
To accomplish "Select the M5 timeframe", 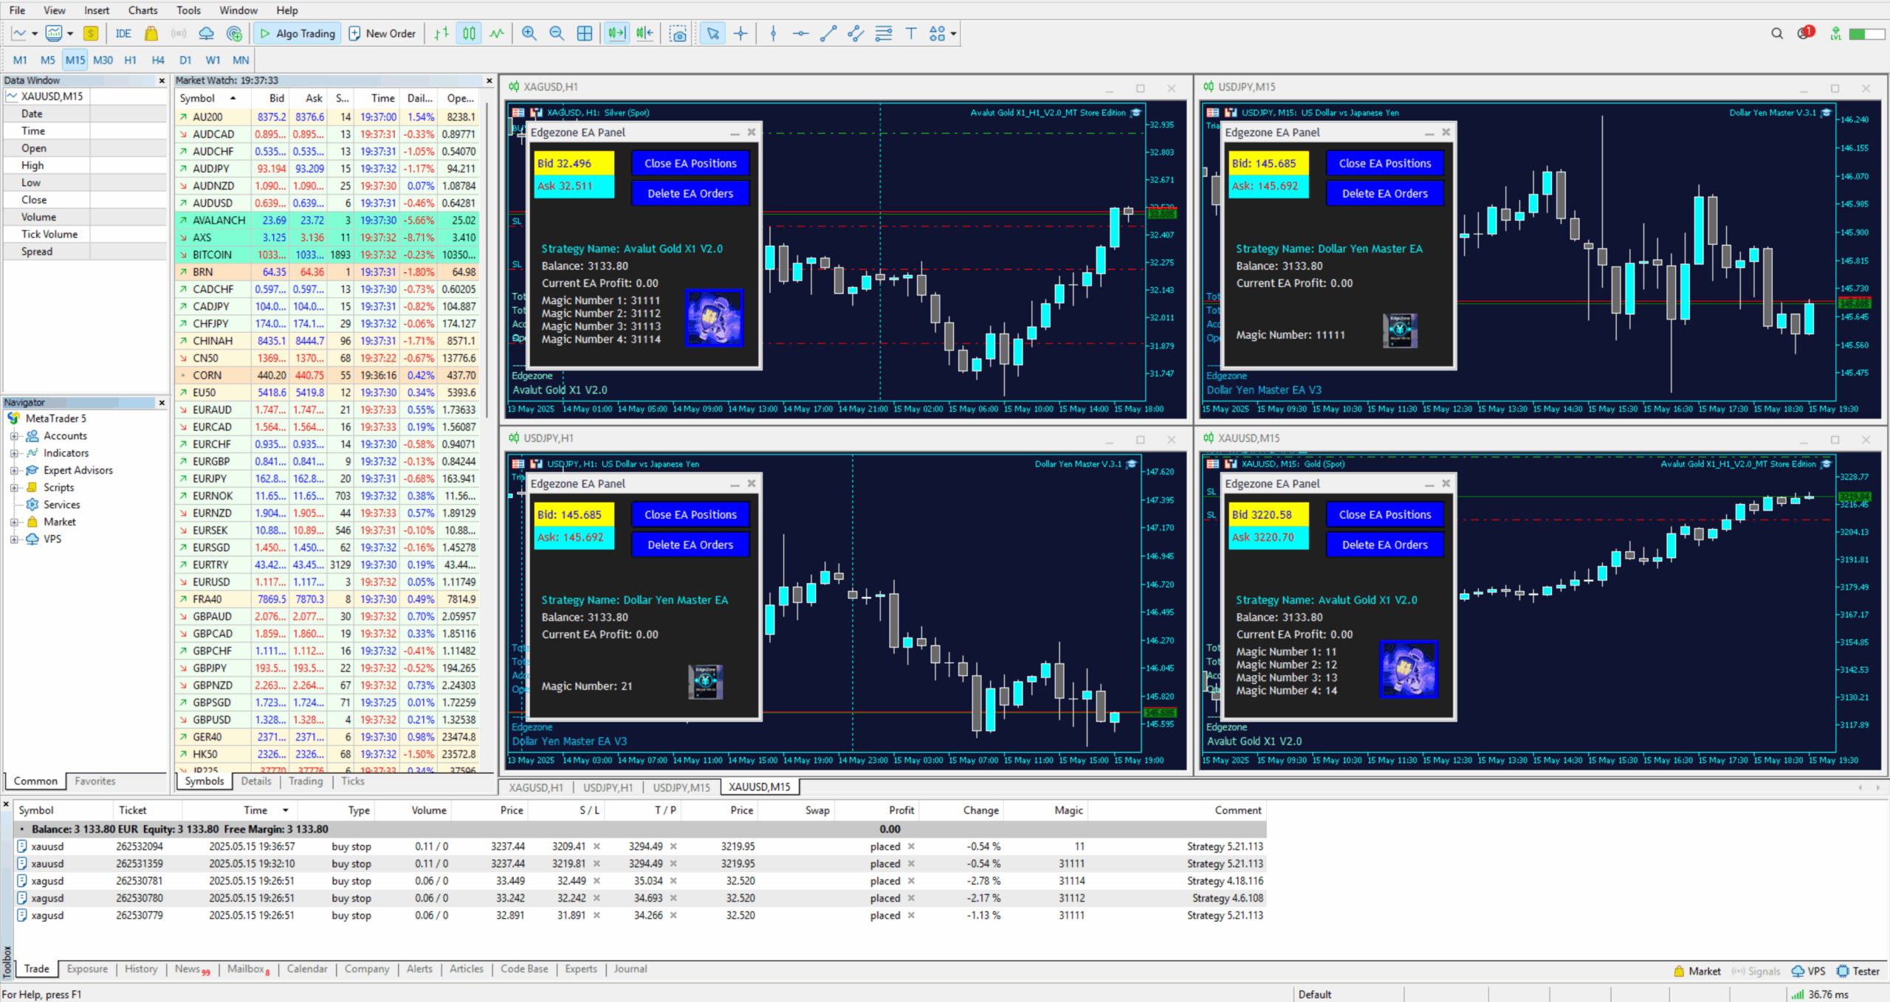I will (47, 61).
